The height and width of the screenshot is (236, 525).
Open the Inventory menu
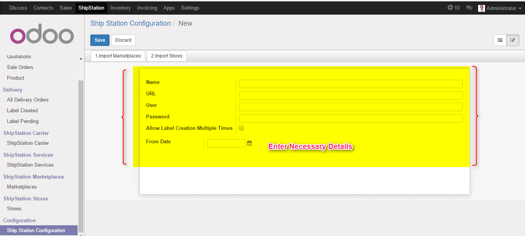point(120,8)
